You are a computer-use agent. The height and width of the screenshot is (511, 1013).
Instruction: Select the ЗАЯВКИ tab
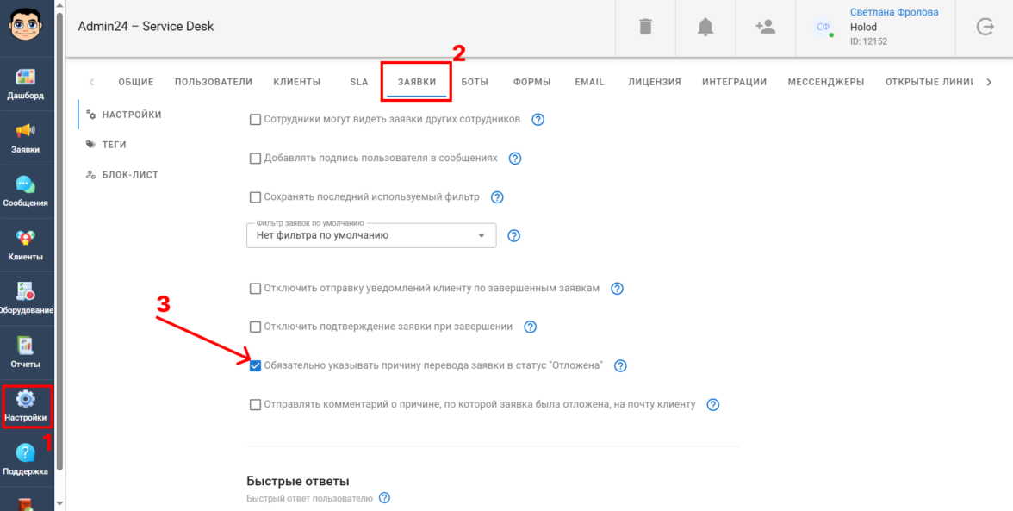tap(417, 82)
